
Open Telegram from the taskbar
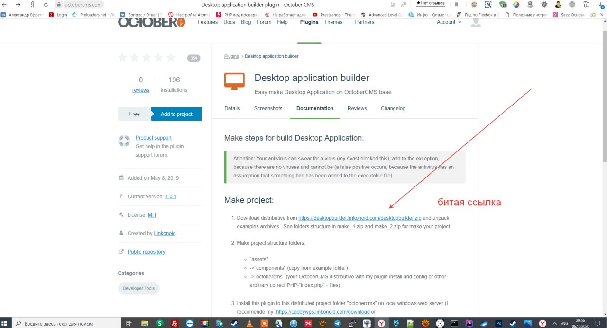(x=337, y=323)
